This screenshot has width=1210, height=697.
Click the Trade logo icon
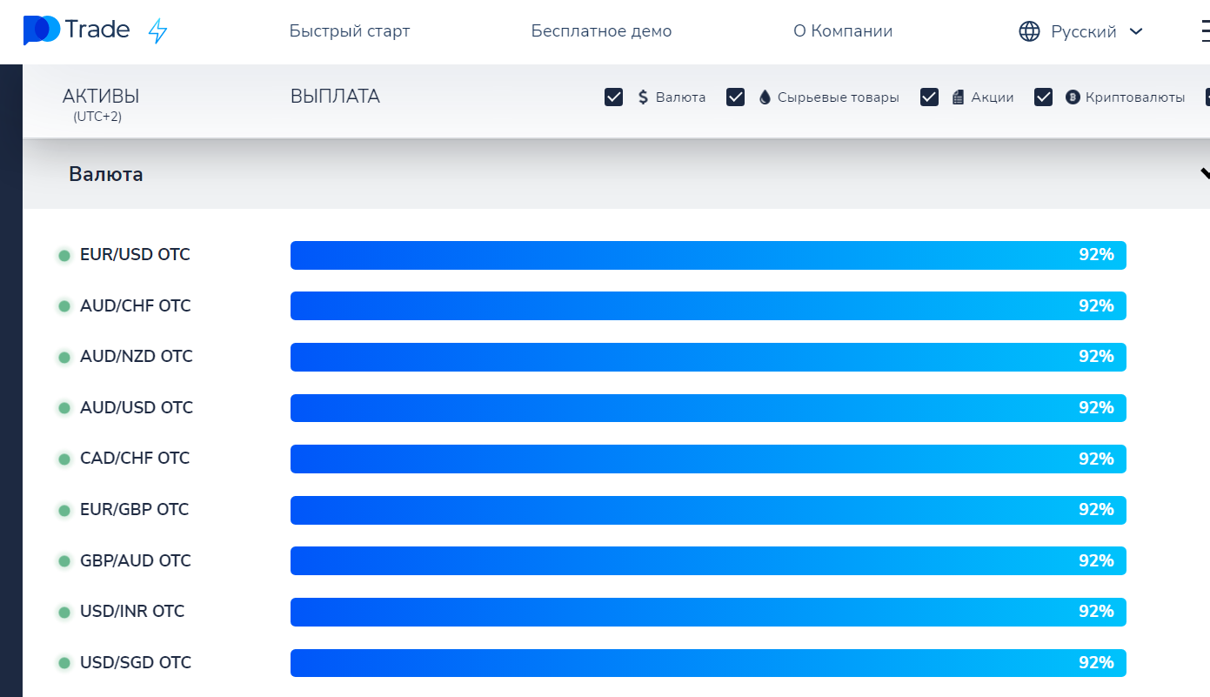(x=42, y=30)
